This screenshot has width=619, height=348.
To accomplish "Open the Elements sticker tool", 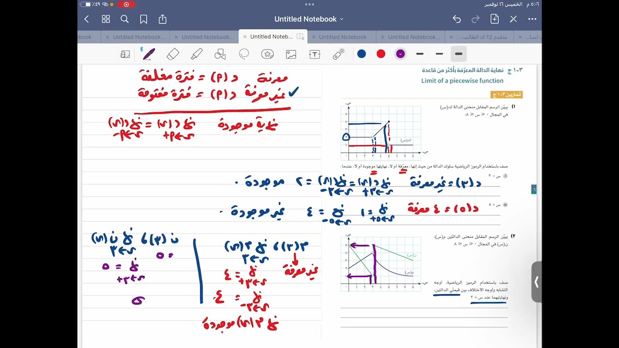I will click(267, 54).
